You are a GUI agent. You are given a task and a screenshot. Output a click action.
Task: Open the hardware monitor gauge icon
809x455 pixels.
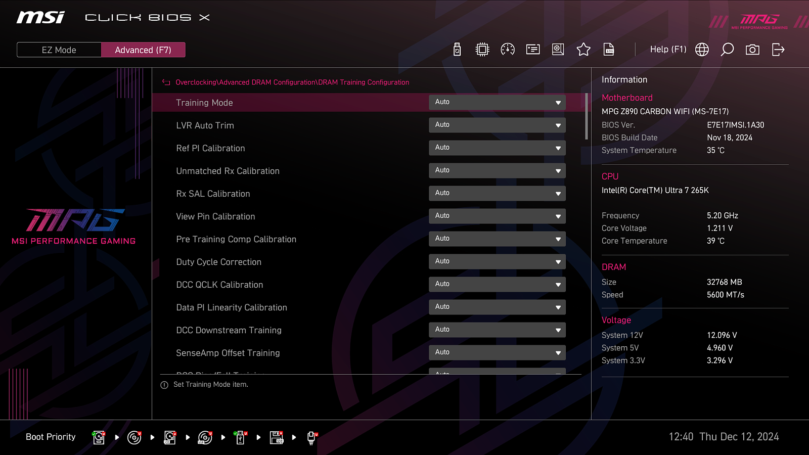click(x=508, y=50)
